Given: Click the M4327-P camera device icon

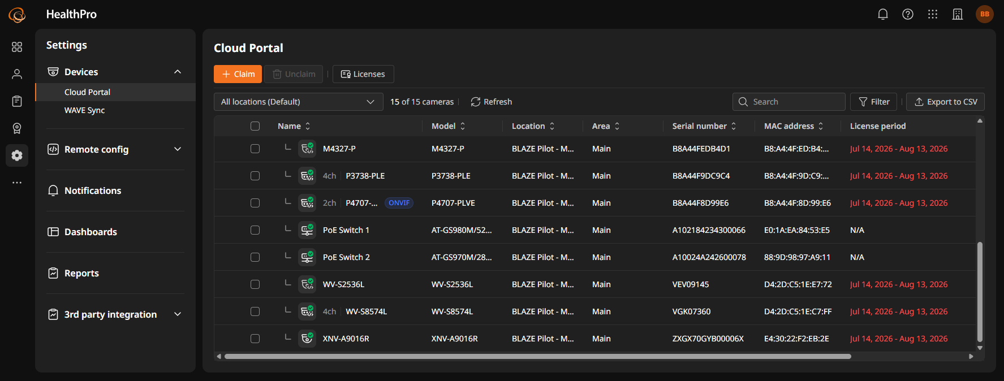Looking at the screenshot, I should pos(307,149).
